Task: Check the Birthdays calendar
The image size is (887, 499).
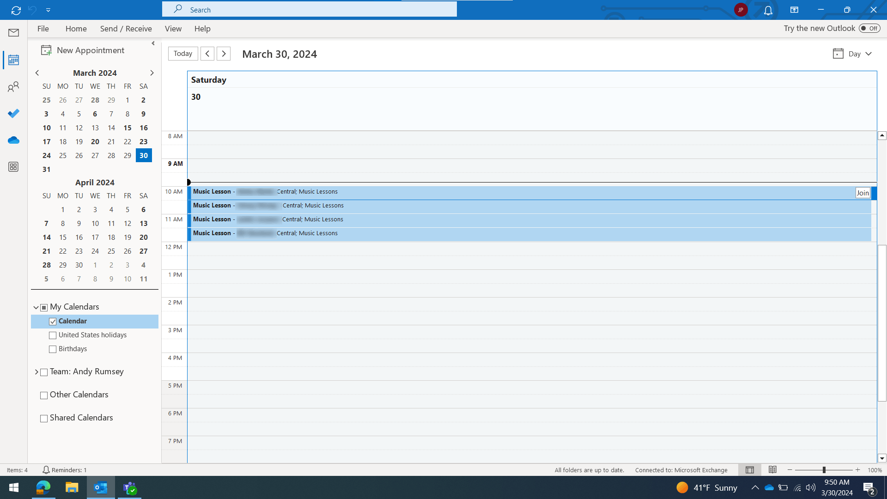Action: [x=53, y=349]
